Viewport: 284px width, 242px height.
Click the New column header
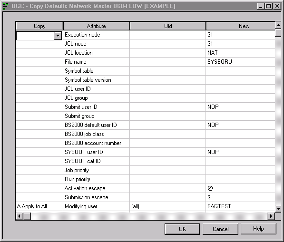coord(241,26)
